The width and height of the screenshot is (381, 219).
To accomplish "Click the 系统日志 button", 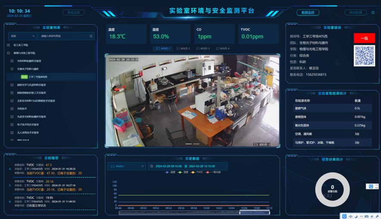I will 74,13.
